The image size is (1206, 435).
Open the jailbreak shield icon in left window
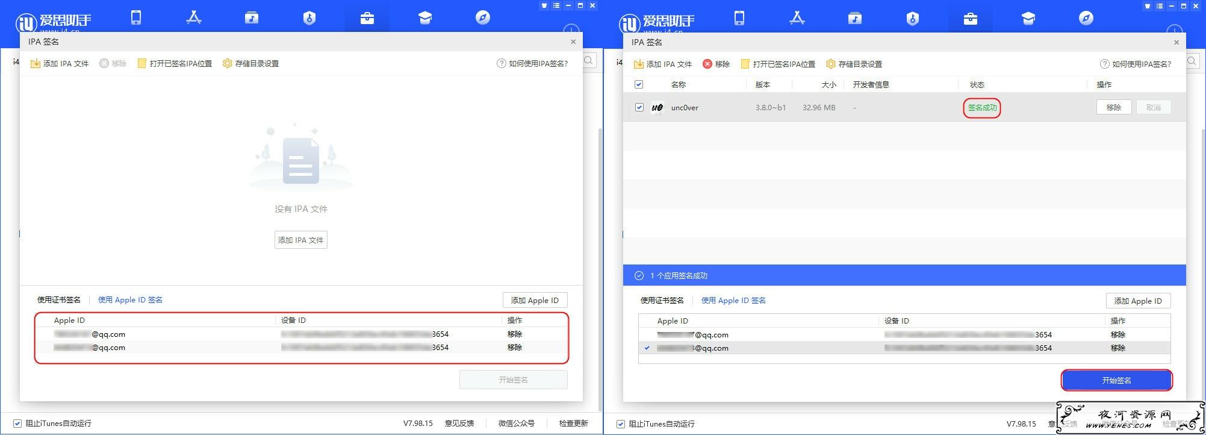pos(309,17)
